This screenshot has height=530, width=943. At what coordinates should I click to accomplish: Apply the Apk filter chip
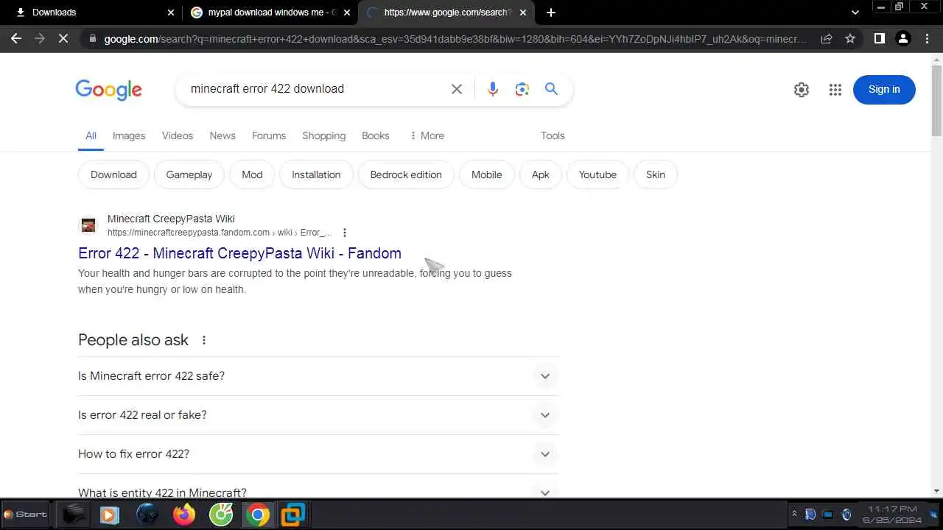click(x=541, y=174)
